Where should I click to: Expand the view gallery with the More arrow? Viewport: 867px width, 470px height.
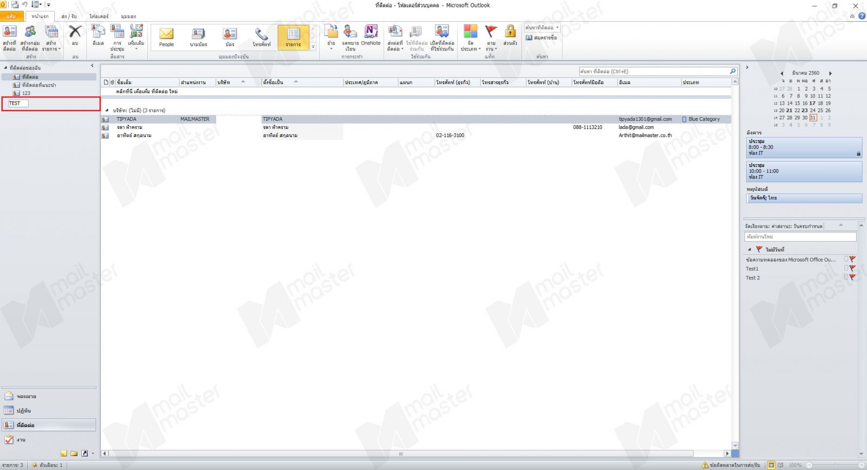coord(313,47)
